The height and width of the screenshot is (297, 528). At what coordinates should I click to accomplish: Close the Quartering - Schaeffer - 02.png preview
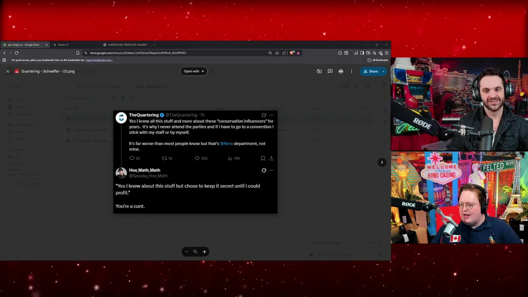click(7, 71)
